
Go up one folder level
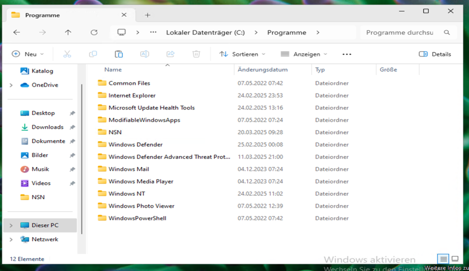click(x=68, y=33)
